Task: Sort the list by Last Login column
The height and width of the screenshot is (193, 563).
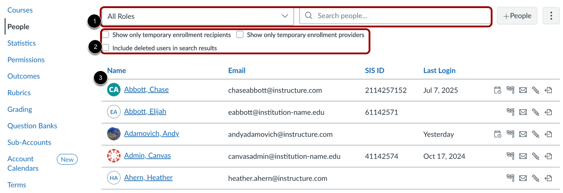Action: coord(439,70)
